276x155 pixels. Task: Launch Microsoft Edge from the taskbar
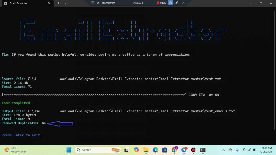coord(156,150)
